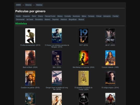The height and width of the screenshot is (105, 140).
Task: Open the 13 Horas movie poster
Action: pos(57,36)
